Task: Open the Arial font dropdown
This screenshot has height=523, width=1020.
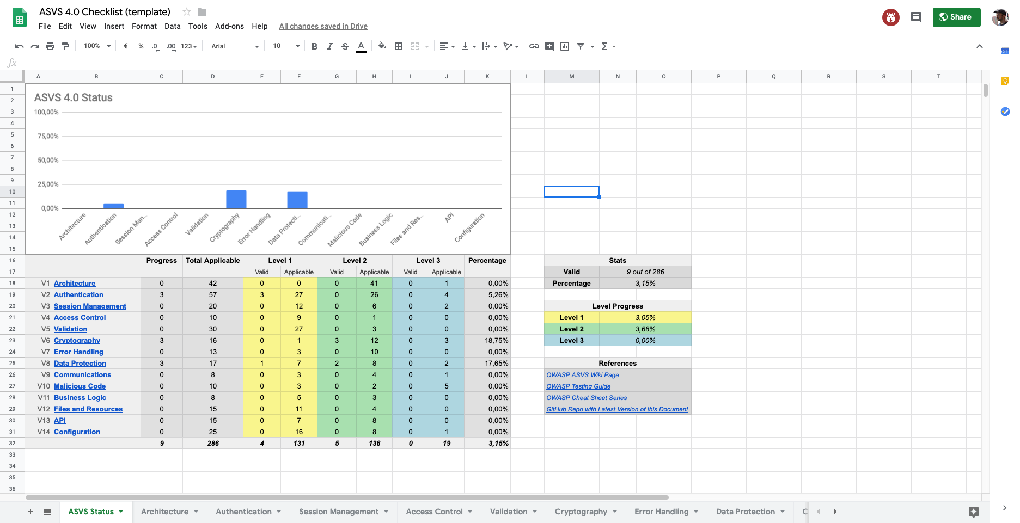Action: click(235, 46)
